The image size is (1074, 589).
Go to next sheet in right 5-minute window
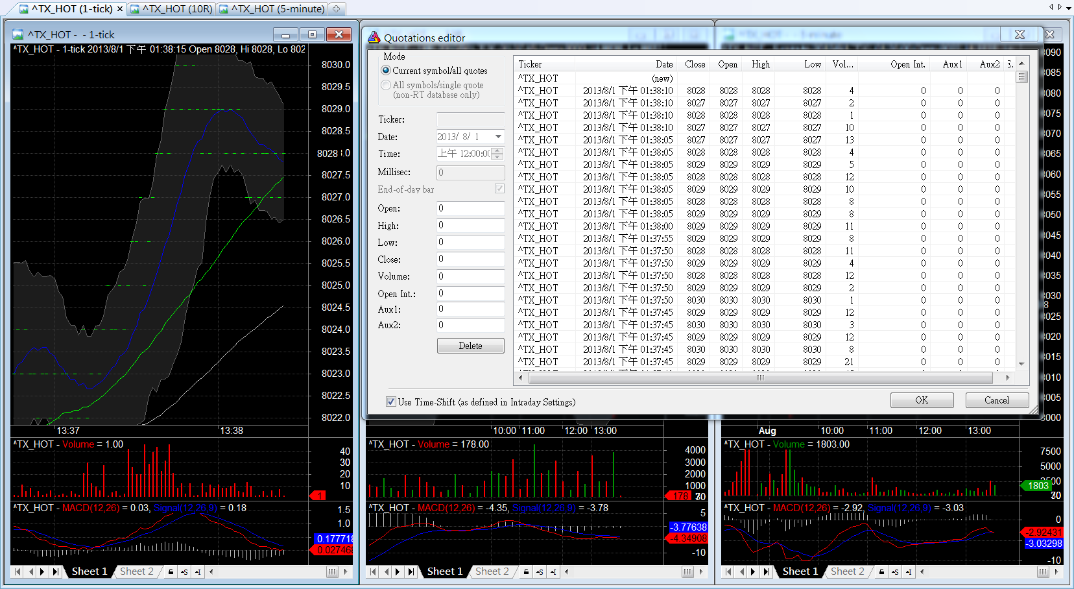(754, 571)
